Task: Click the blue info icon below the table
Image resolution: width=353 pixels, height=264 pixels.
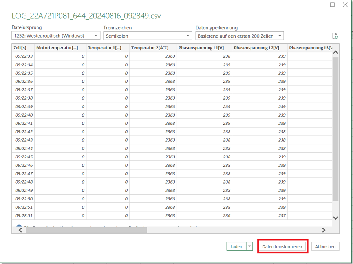Action: [19, 226]
